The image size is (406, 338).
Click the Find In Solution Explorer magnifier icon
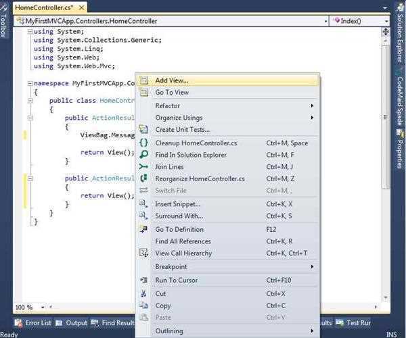[143, 155]
